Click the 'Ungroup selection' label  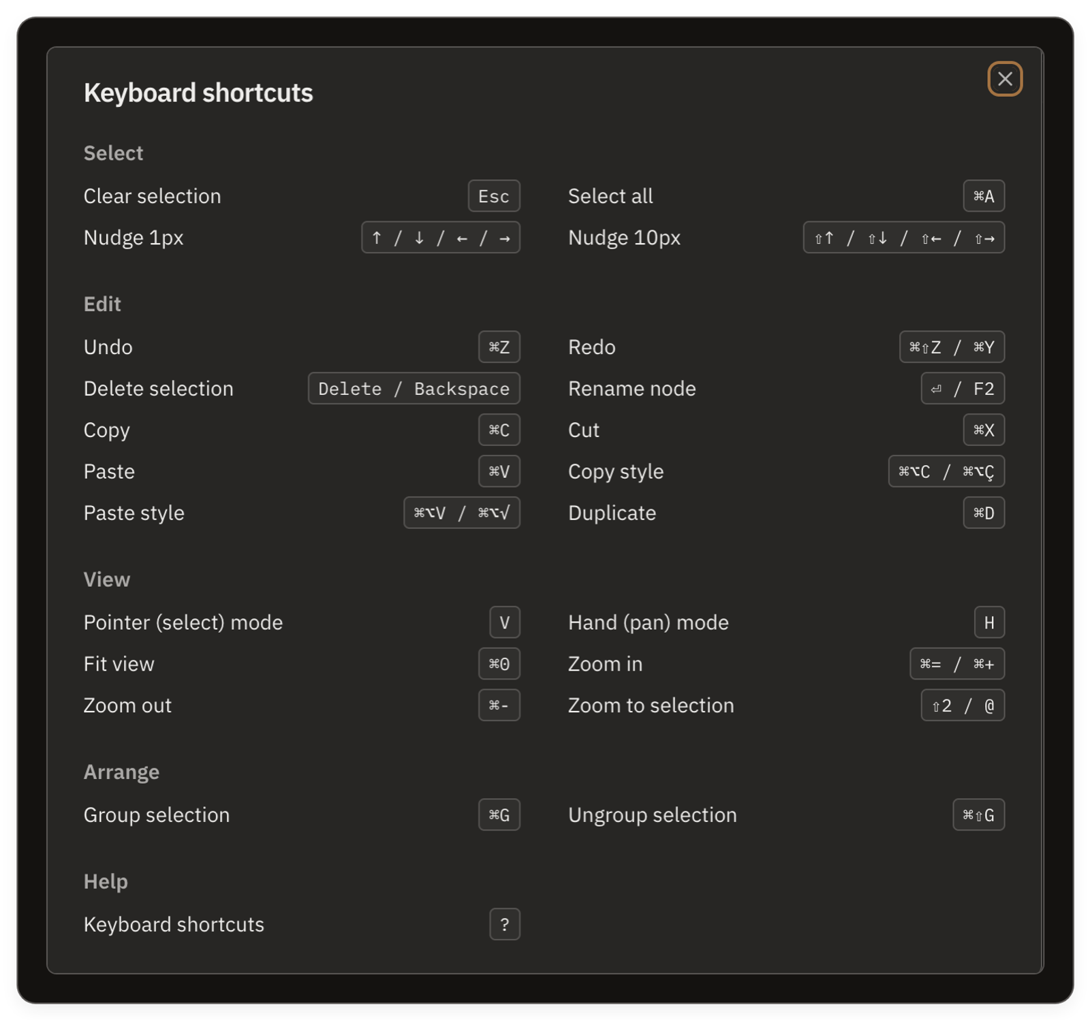652,816
